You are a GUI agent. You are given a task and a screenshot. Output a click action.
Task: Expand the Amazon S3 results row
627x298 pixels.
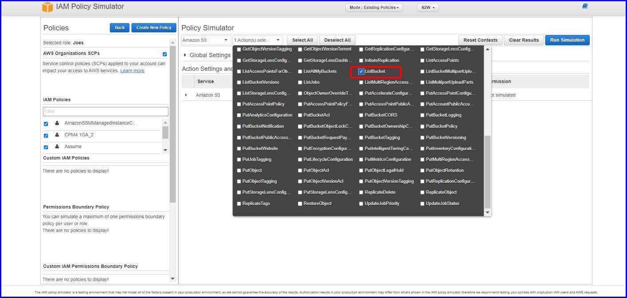(x=186, y=95)
